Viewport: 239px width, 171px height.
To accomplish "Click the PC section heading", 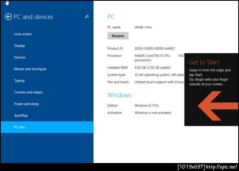I will pyautogui.click(x=111, y=17).
